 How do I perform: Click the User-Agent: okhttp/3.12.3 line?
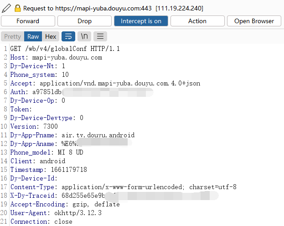point(56,213)
